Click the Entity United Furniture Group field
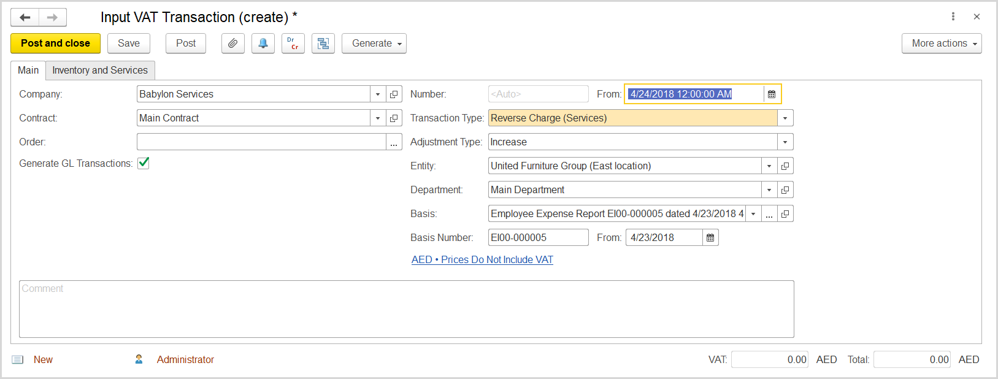The width and height of the screenshot is (998, 379). coord(624,166)
